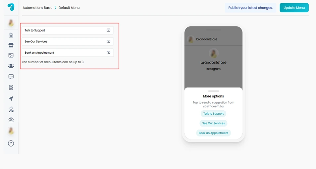Go back to the Automations Basic breadcrumb
The image size is (316, 169).
tap(37, 8)
